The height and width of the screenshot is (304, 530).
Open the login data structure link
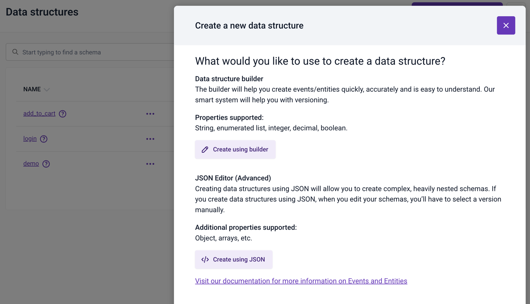[x=30, y=138]
